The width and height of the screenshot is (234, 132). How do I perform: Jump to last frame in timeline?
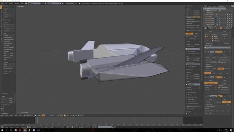tap(77, 127)
